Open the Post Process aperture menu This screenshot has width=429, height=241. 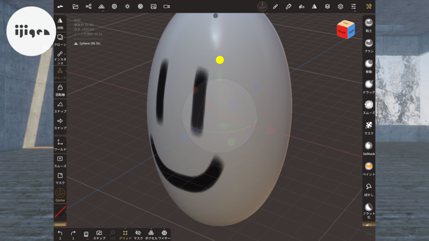tap(140, 6)
